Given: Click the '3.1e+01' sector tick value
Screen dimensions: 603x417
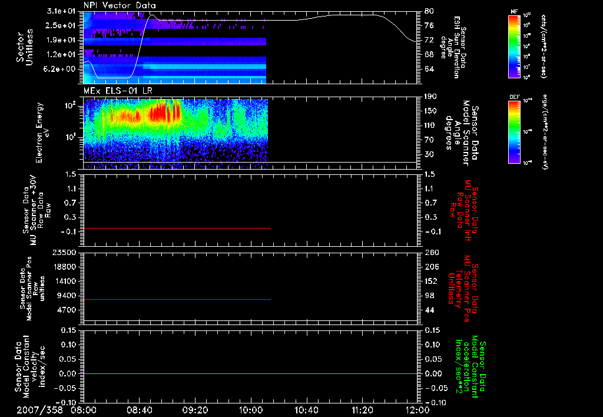Looking at the screenshot, I should click(62, 11).
